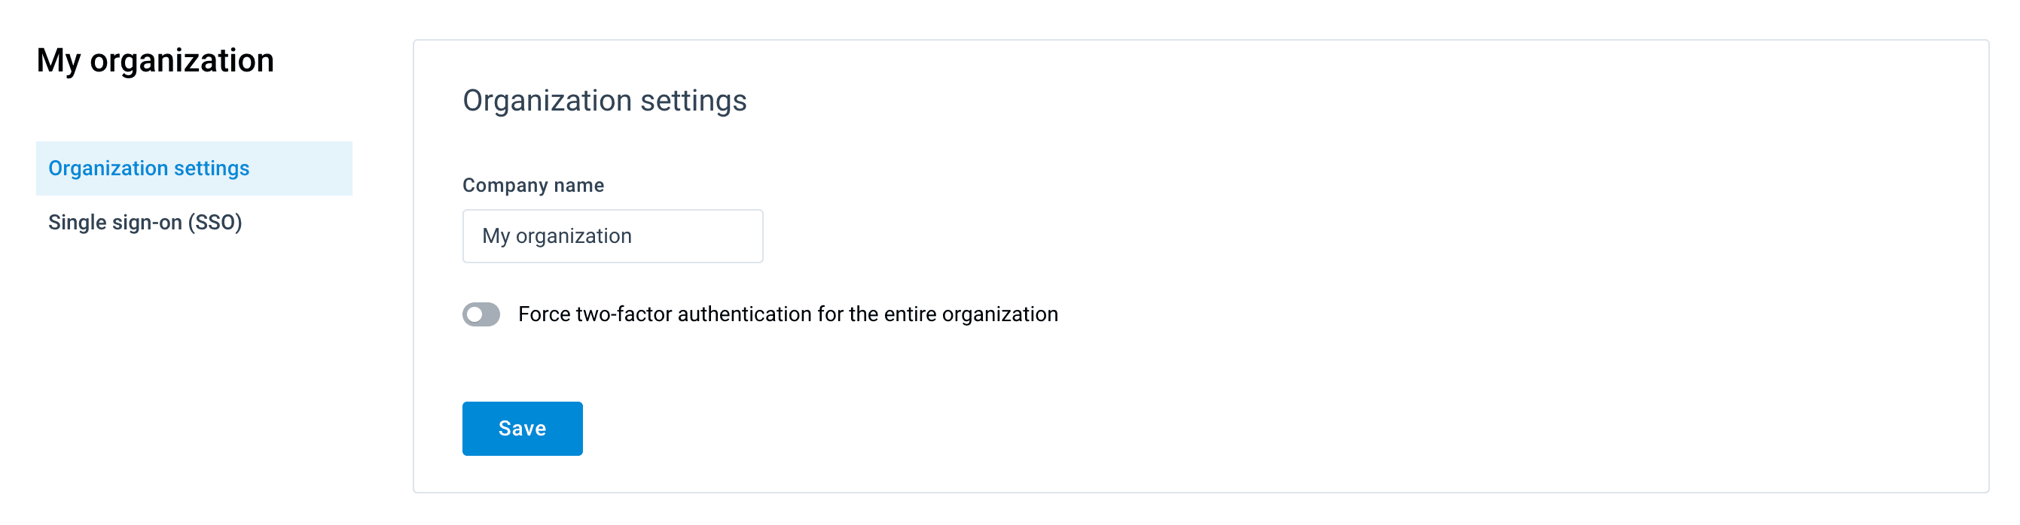
Task: Switch on the two-factor enforcement switch
Action: tap(481, 314)
